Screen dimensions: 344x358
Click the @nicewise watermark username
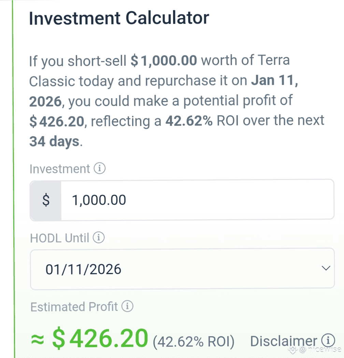click(x=319, y=349)
